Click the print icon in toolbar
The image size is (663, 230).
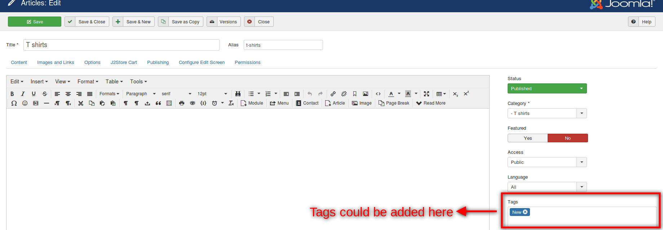click(x=182, y=103)
